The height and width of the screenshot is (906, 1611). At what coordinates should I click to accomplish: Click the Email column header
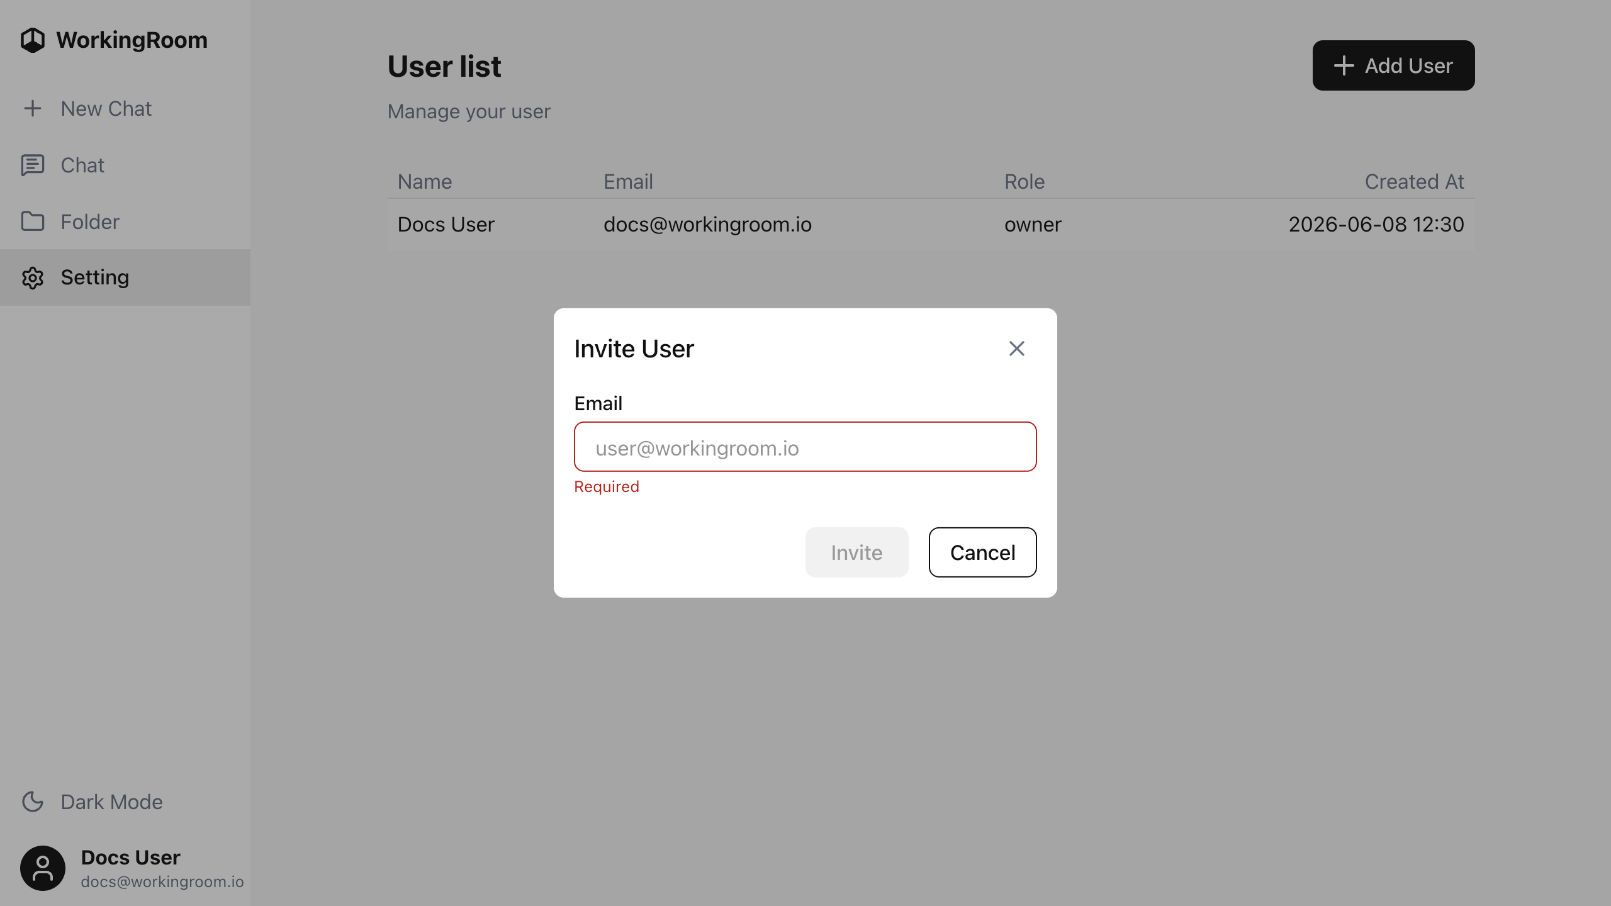click(x=628, y=181)
